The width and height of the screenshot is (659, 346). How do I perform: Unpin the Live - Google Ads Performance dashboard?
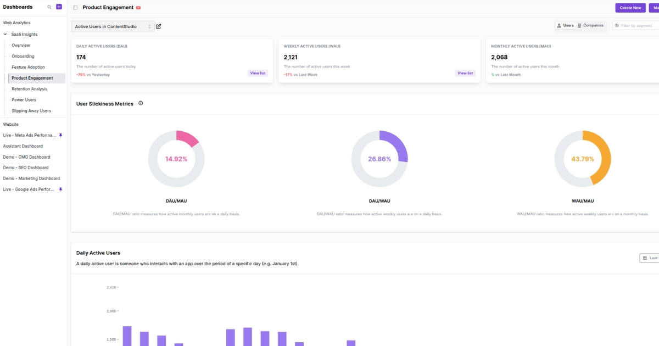(60, 189)
